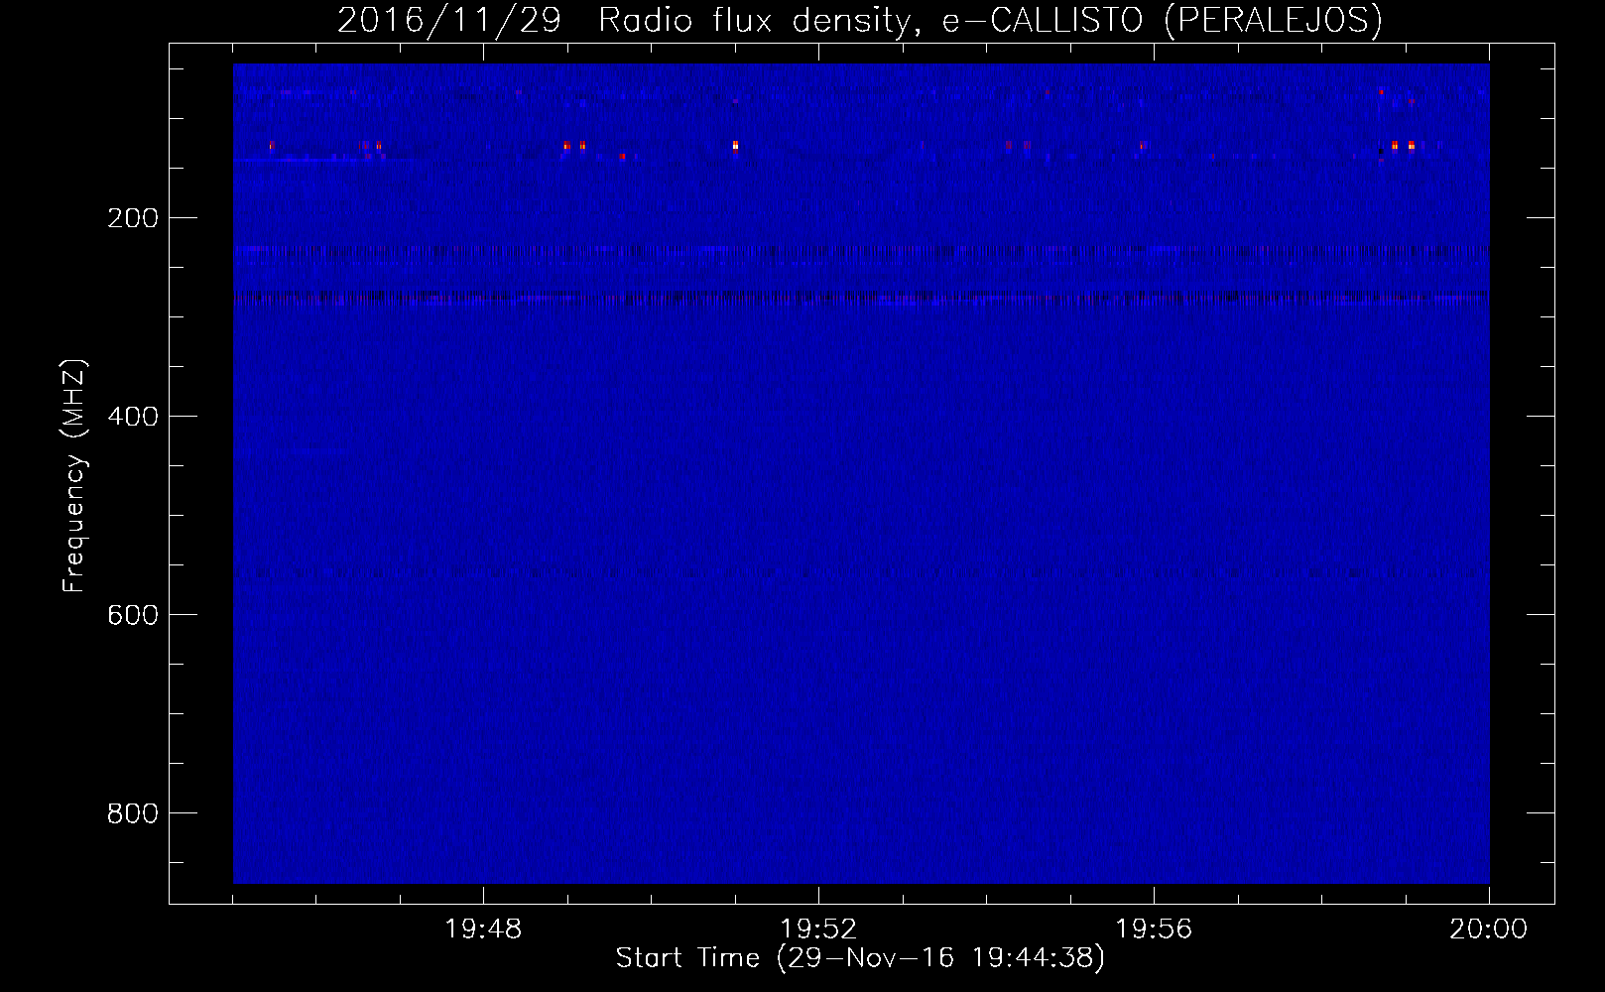Click the 19:56 time tick label
This screenshot has height=992, width=1605.
(1154, 930)
